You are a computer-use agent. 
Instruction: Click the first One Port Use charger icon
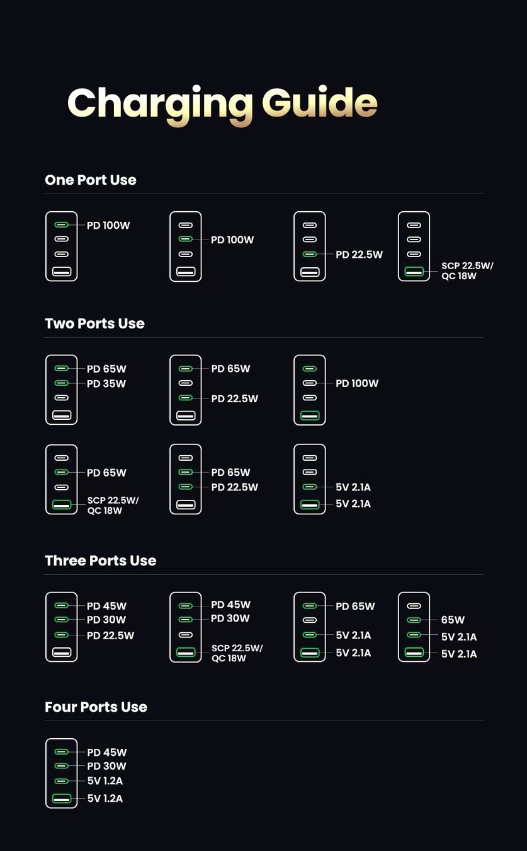click(x=62, y=246)
